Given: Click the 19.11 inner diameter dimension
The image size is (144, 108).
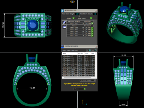Looking at the screenshot, I should (x=32, y=88).
